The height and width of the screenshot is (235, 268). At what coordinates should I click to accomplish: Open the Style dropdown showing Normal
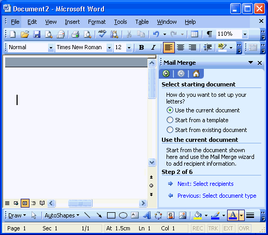coord(51,48)
